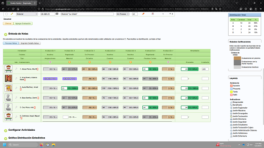Viewport: 264px width, 148px height.
Task: Click Evaluación 2 score field for Ayala Martínez
Action: point(64,88)
